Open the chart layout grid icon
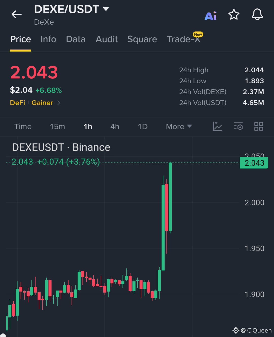 (x=259, y=126)
